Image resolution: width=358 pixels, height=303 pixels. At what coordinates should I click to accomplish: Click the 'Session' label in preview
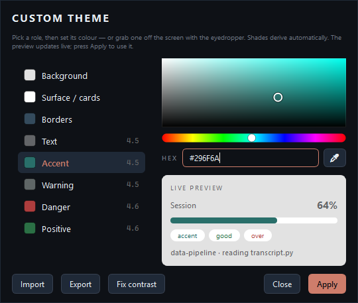click(x=184, y=206)
